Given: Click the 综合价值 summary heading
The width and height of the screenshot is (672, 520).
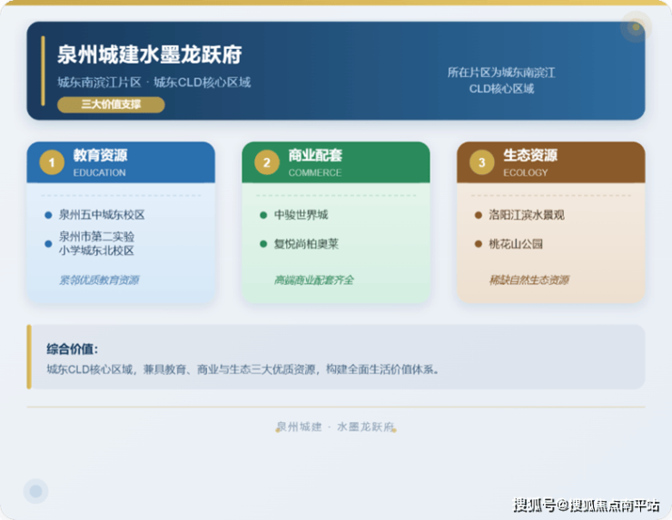Looking at the screenshot, I should coord(72,348).
